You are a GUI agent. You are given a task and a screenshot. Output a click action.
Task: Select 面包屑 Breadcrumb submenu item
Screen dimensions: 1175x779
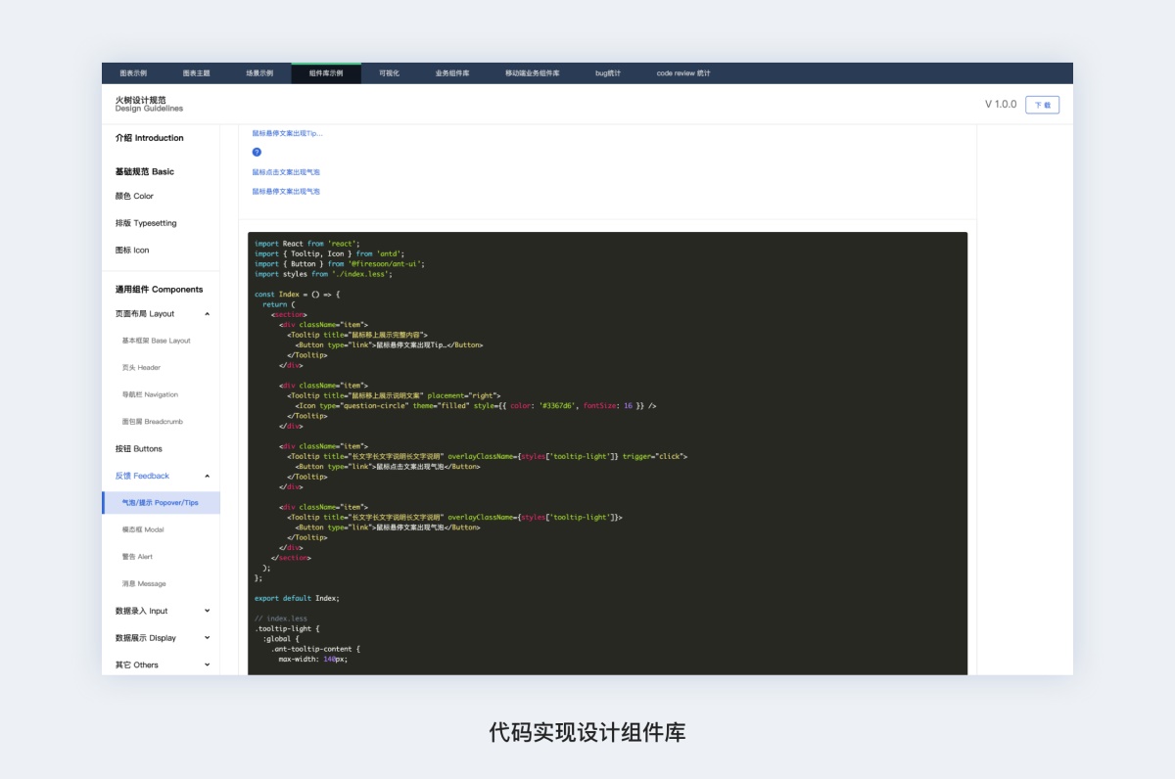click(x=152, y=422)
